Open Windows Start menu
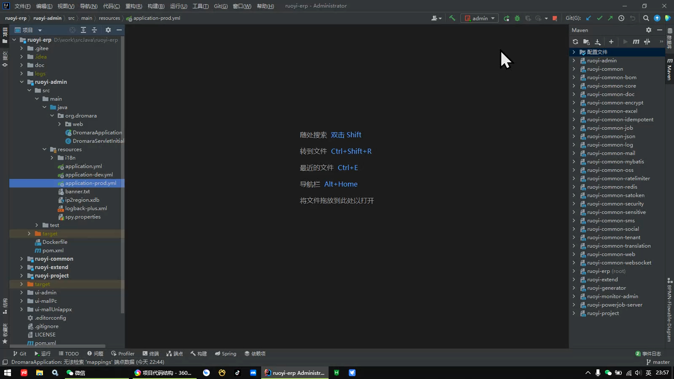The image size is (674, 379). (8, 373)
